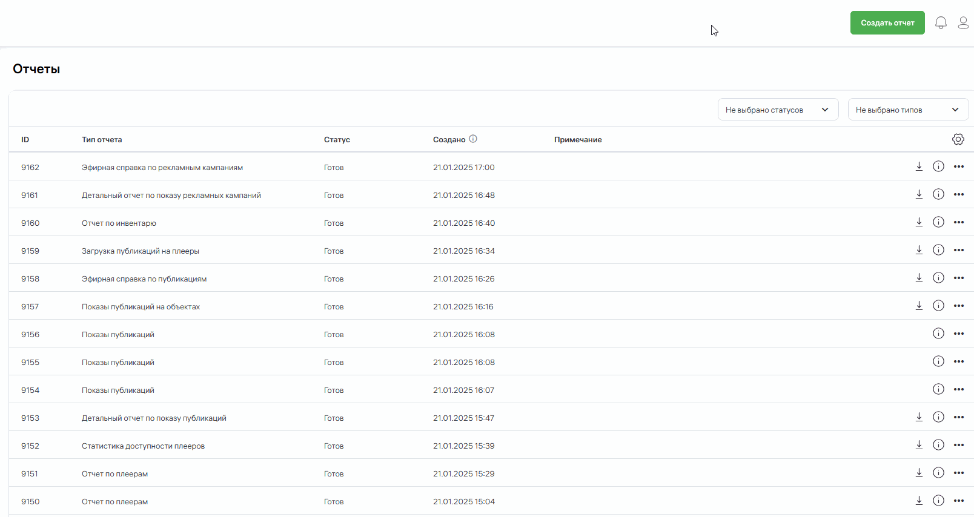
Task: Open more actions for report 9160
Action: [x=958, y=222]
